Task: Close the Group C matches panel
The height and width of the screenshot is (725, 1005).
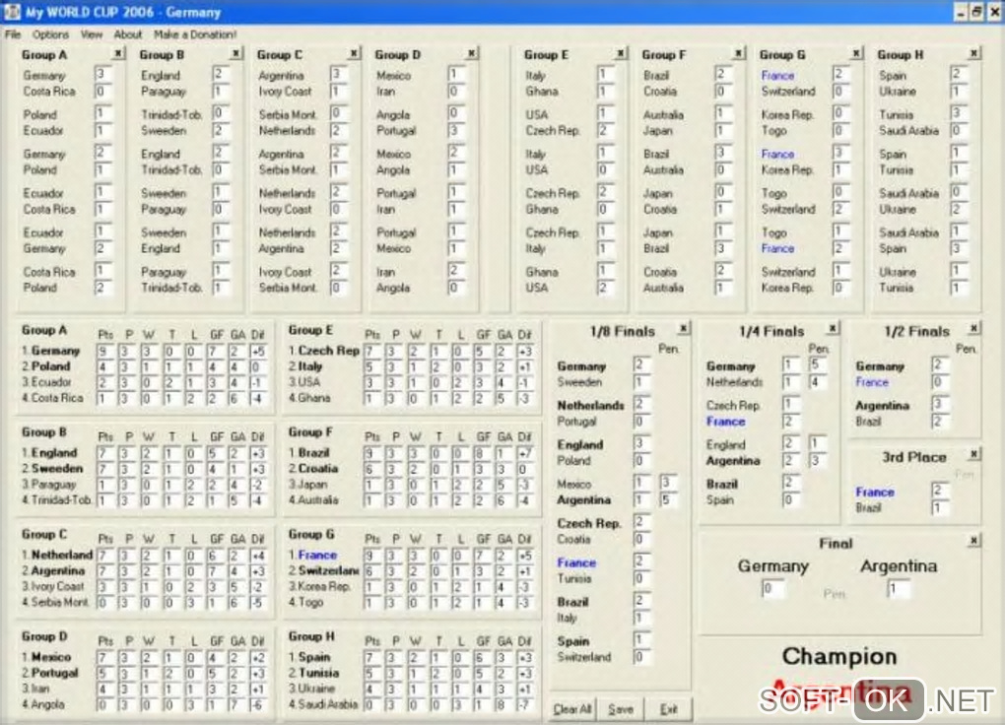Action: 354,54
